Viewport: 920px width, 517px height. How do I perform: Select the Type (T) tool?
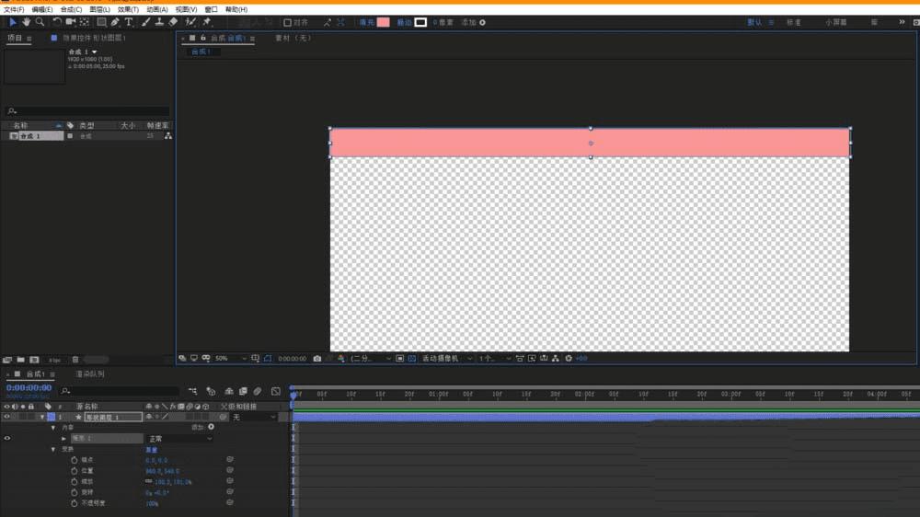tap(129, 22)
